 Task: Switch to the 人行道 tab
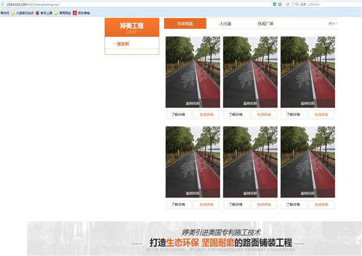[225, 24]
